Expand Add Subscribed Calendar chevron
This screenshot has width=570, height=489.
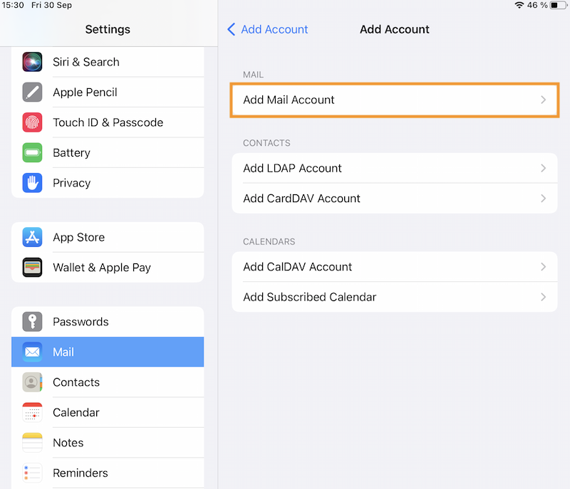coord(543,298)
